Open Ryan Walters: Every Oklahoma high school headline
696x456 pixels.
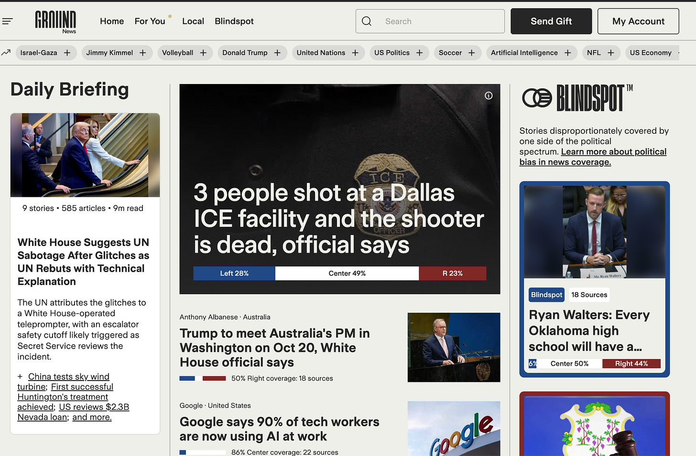[x=589, y=330]
